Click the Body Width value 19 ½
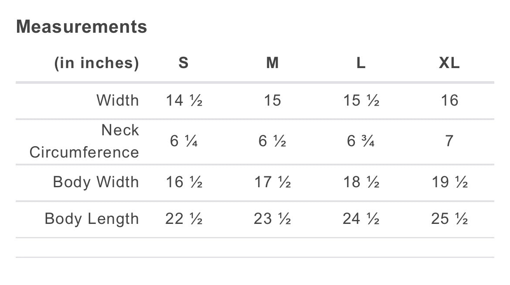Viewport: 510px width, 285px height. 449,182
